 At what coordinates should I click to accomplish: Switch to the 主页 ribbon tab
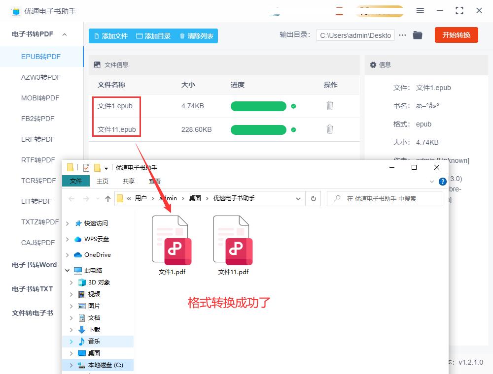103,181
